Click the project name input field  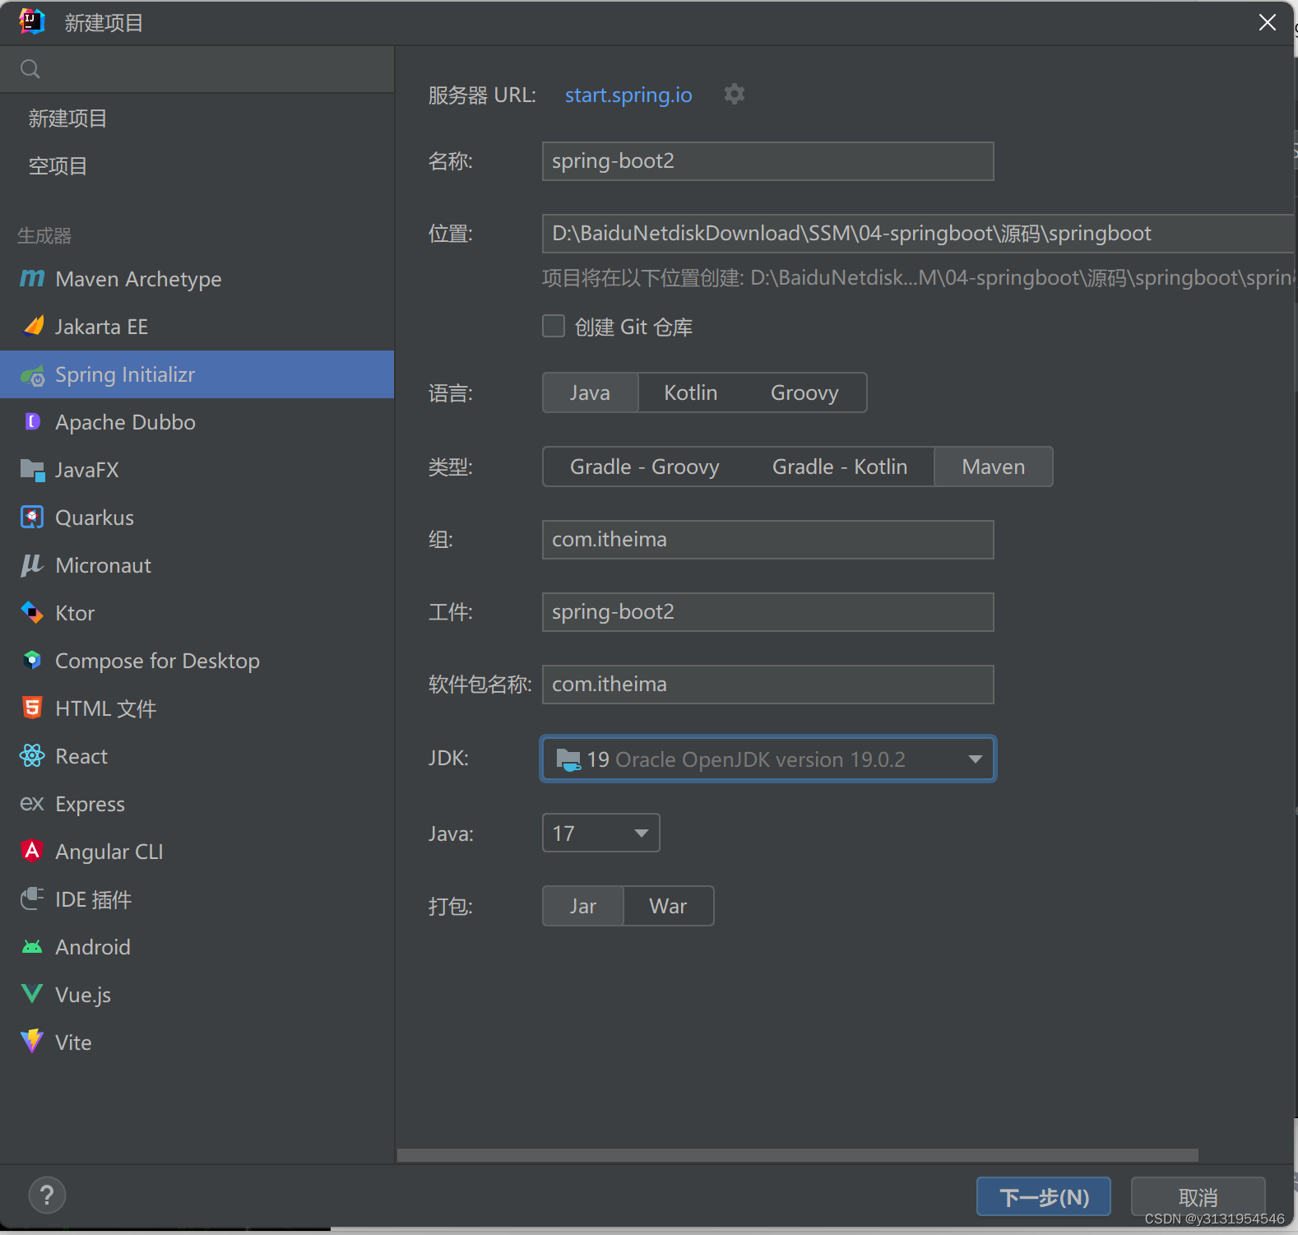click(768, 161)
